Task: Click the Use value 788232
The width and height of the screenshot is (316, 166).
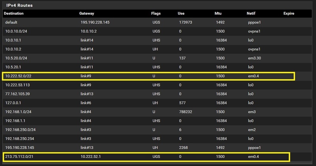Action: 186,111
